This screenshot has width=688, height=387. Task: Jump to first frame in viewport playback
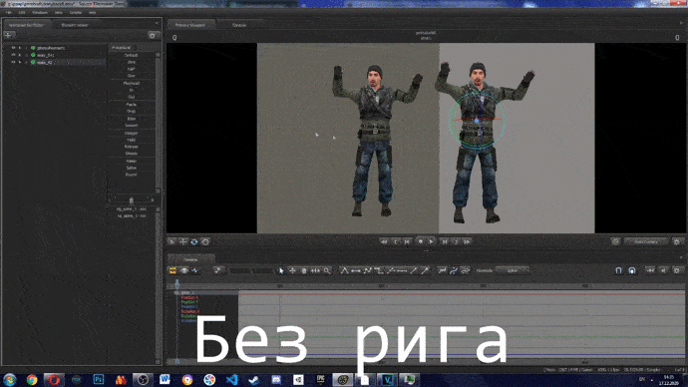[384, 241]
